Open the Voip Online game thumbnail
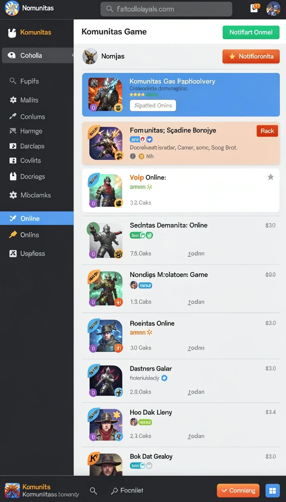286x502 pixels. (x=105, y=190)
